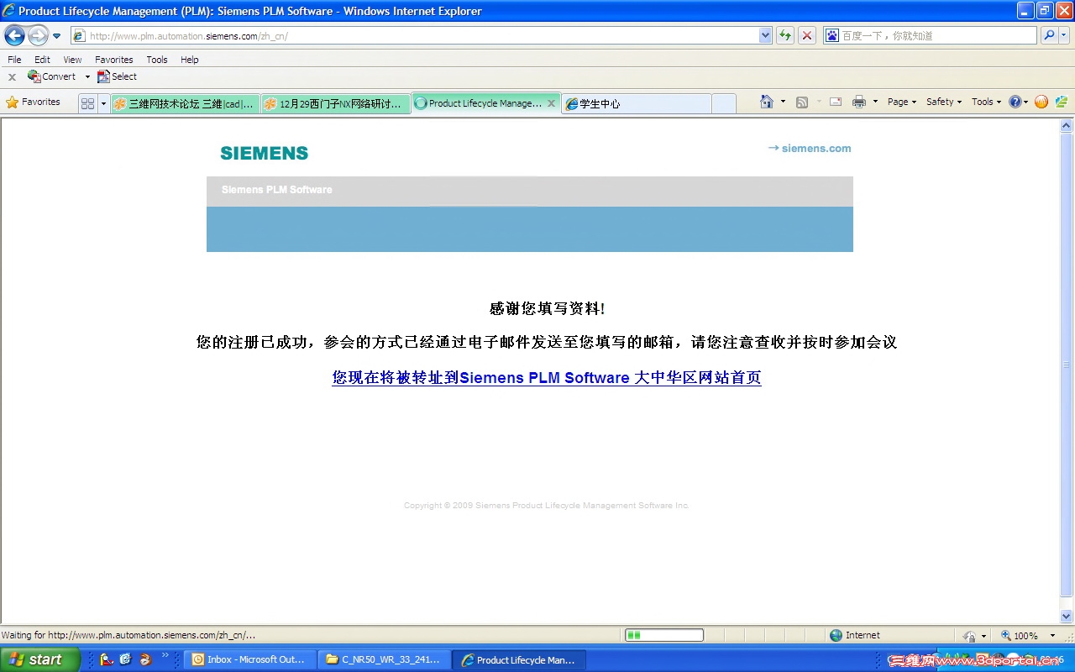Screen dimensions: 1075x672
Task: Open the Inbox - Microsoft Outlook taskbar button
Action: (250, 659)
